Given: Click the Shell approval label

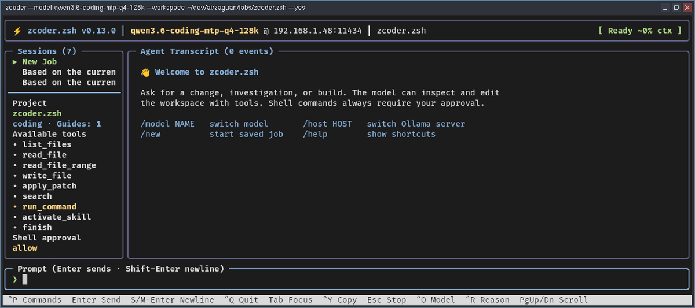Looking at the screenshot, I should [x=47, y=238].
